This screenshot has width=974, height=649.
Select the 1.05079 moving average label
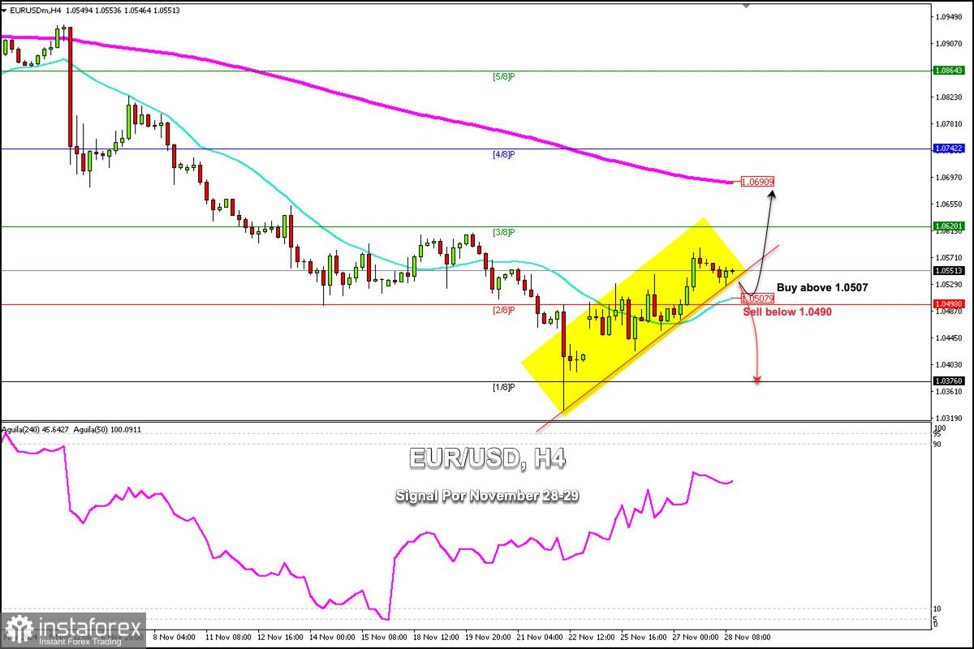tap(757, 299)
